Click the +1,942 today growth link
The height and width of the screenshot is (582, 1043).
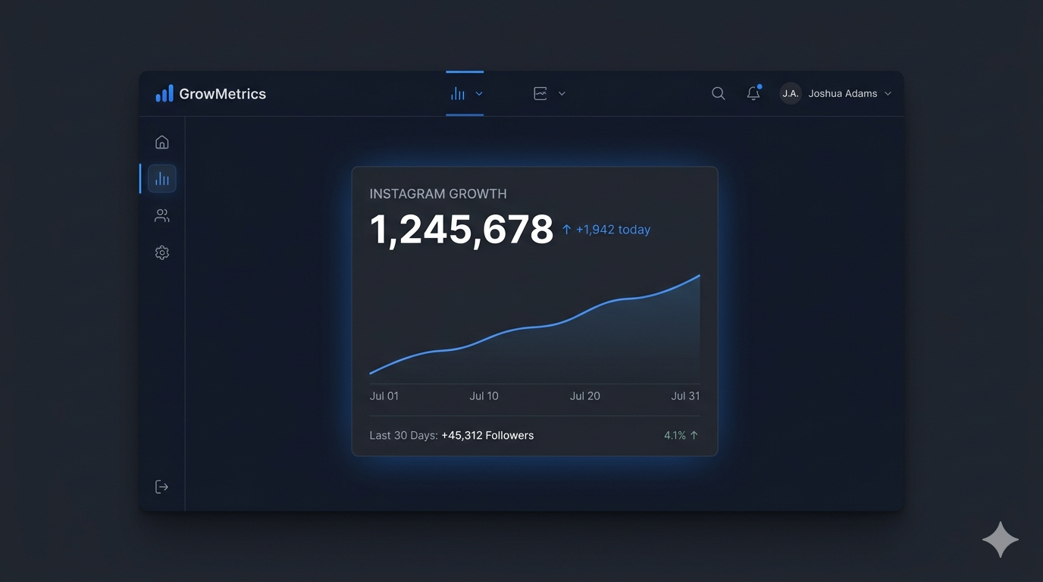click(x=606, y=229)
